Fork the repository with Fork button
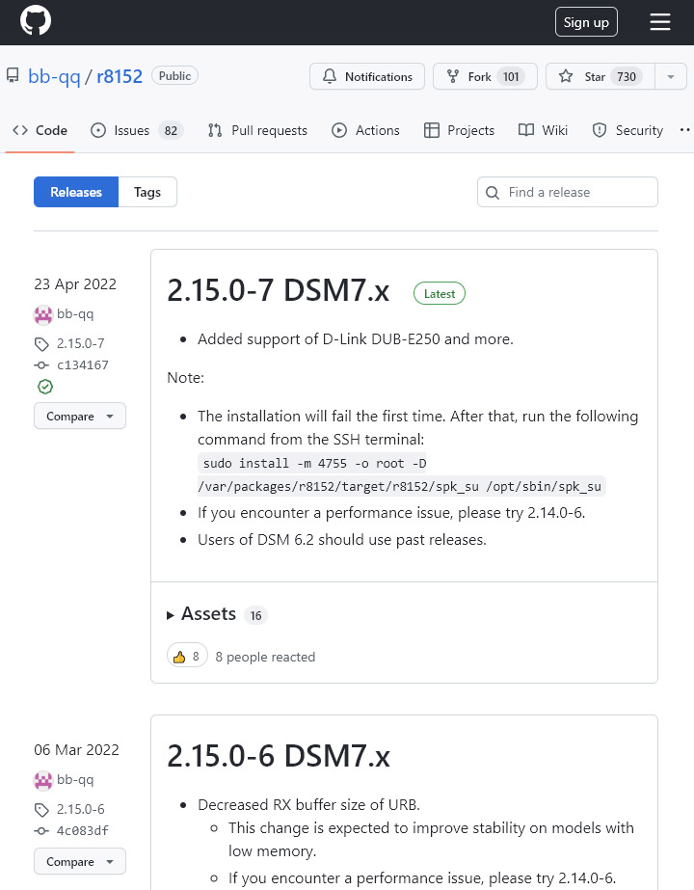Screen dimensions: 694x890 485,76
